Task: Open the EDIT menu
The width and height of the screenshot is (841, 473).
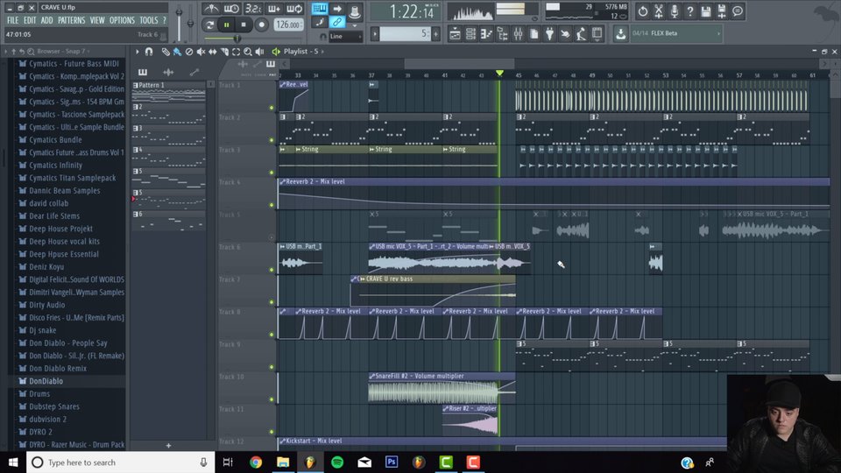Action: (x=30, y=20)
